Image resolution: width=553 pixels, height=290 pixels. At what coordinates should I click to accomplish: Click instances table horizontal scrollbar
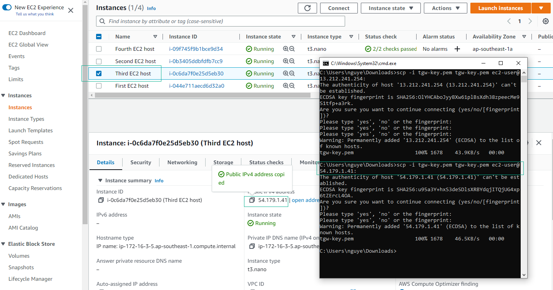(203, 95)
